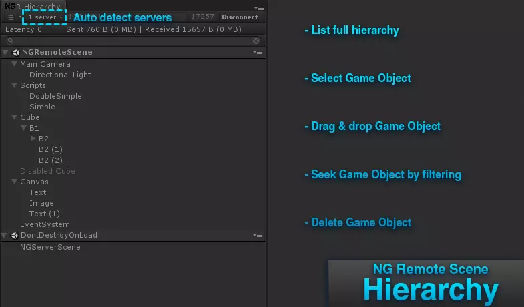Click the 'Received 15657 B (0 MB)' text
Viewport: 524px width, 307px height.
(193, 29)
